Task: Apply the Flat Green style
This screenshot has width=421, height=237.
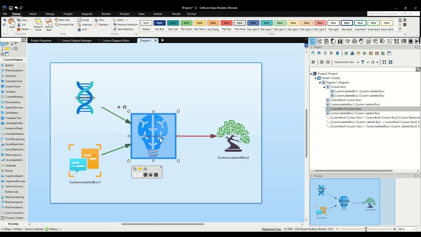Action: pyautogui.click(x=186, y=25)
